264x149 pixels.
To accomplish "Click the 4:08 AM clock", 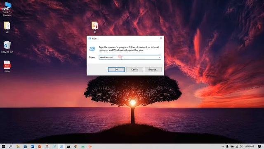I will [250, 147].
